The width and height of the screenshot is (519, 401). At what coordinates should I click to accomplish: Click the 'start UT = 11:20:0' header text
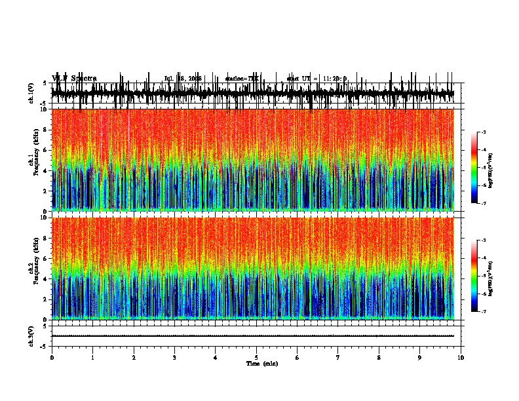(x=317, y=79)
